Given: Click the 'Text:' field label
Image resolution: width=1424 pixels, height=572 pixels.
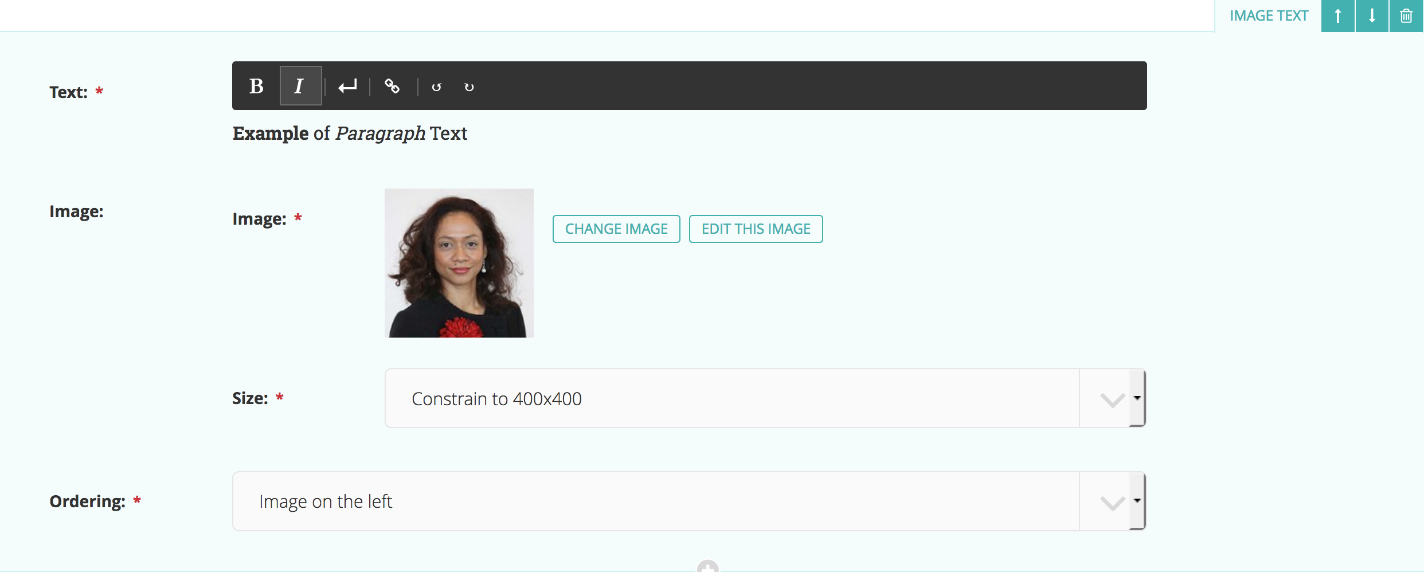Looking at the screenshot, I should click(x=68, y=92).
